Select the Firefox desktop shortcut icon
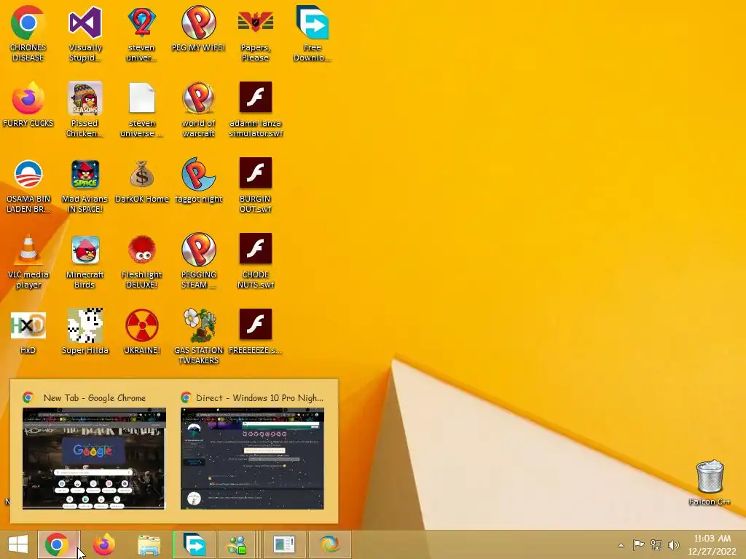 pos(28,98)
